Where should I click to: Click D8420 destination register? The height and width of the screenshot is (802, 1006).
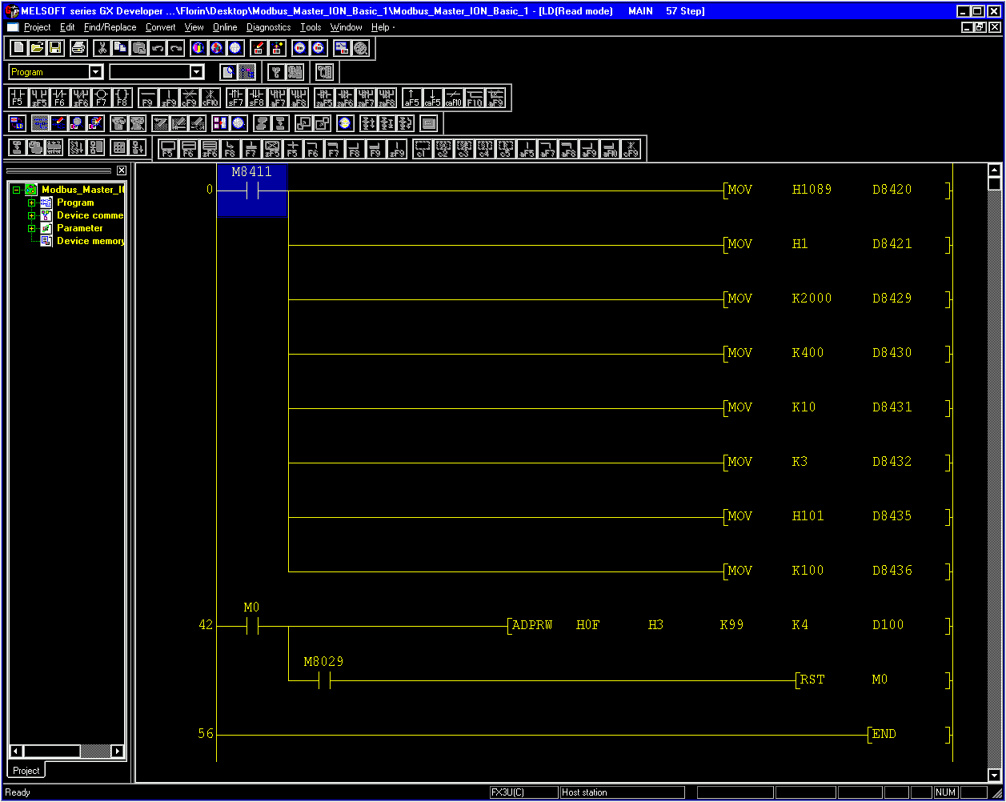pyautogui.click(x=892, y=190)
